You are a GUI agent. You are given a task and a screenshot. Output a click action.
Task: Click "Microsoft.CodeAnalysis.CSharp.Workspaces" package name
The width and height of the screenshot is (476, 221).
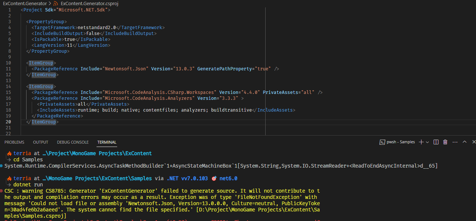pos(160,92)
